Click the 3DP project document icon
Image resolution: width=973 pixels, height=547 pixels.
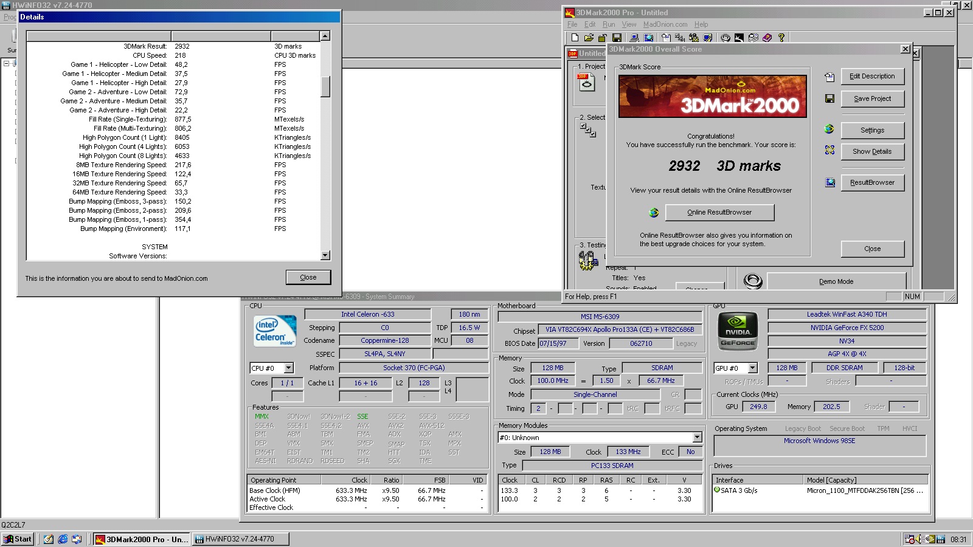[x=586, y=82]
